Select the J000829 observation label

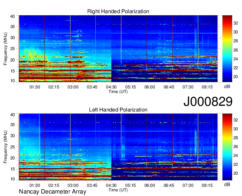coord(208,101)
